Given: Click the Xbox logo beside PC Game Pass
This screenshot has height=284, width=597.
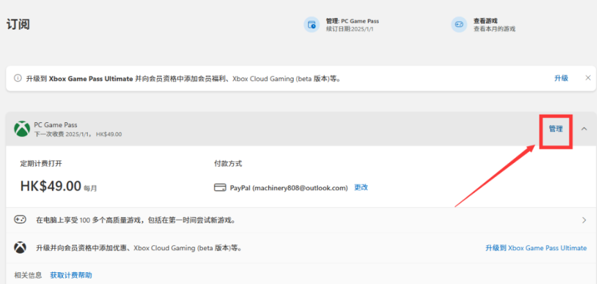Looking at the screenshot, I should (x=22, y=129).
